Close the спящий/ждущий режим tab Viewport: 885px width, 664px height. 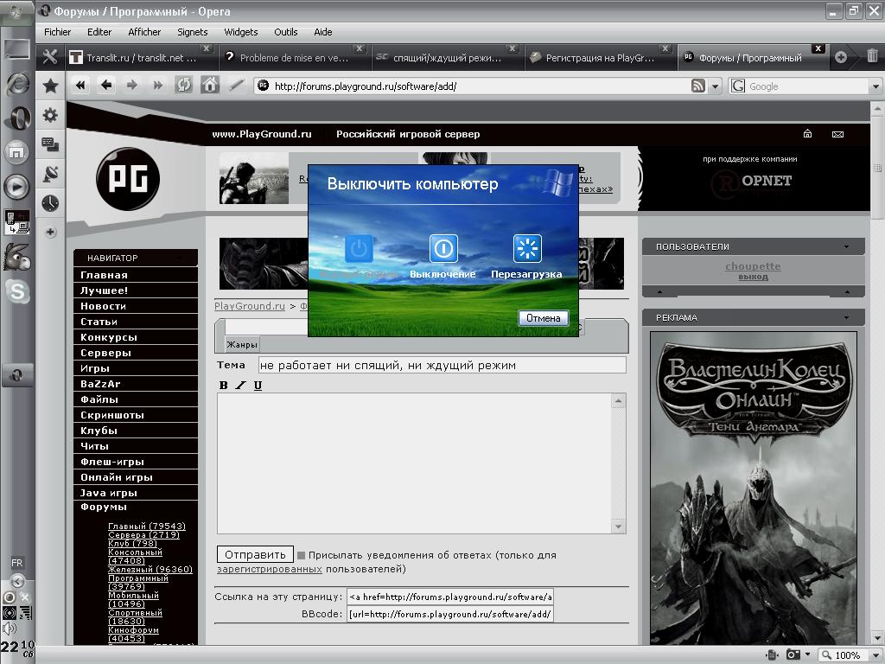point(512,48)
